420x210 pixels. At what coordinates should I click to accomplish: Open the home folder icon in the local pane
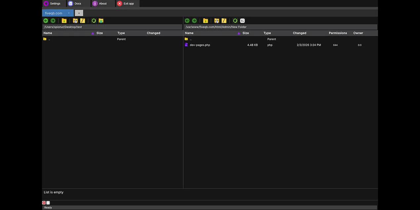click(x=75, y=20)
